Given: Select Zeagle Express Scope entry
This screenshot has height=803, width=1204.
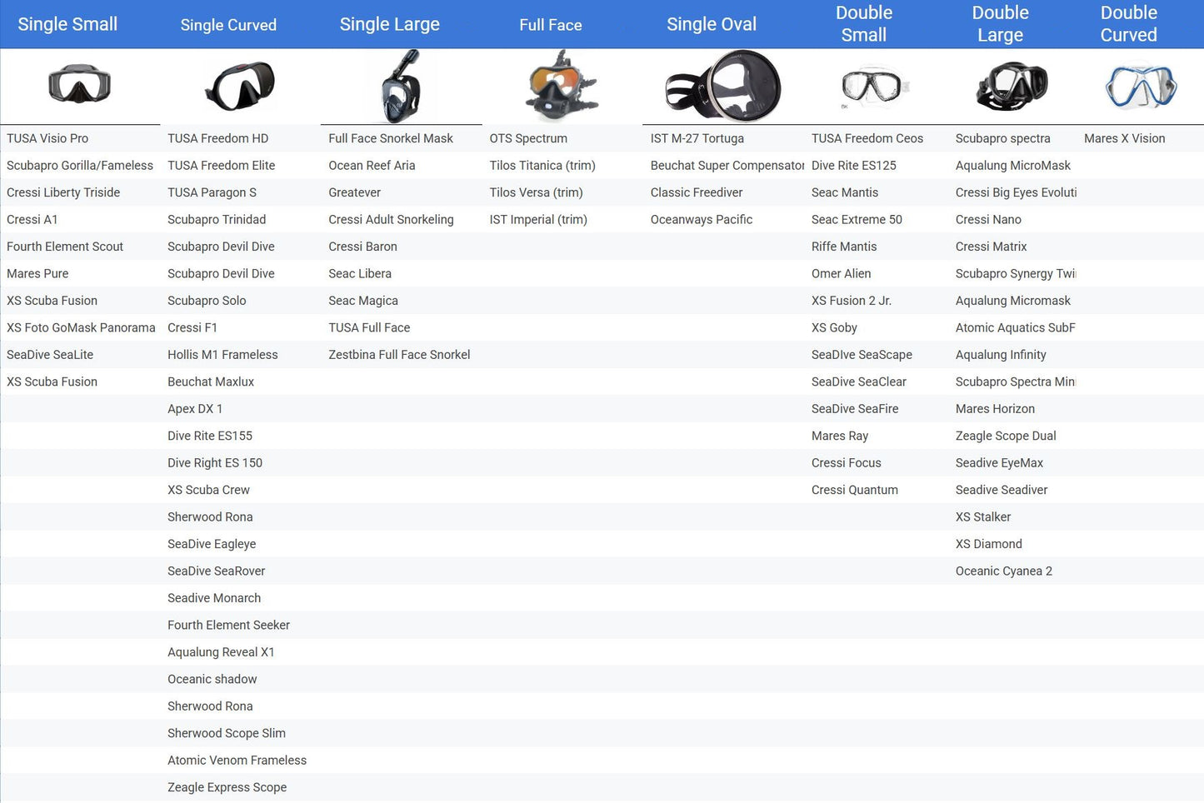Looking at the screenshot, I should (x=227, y=787).
